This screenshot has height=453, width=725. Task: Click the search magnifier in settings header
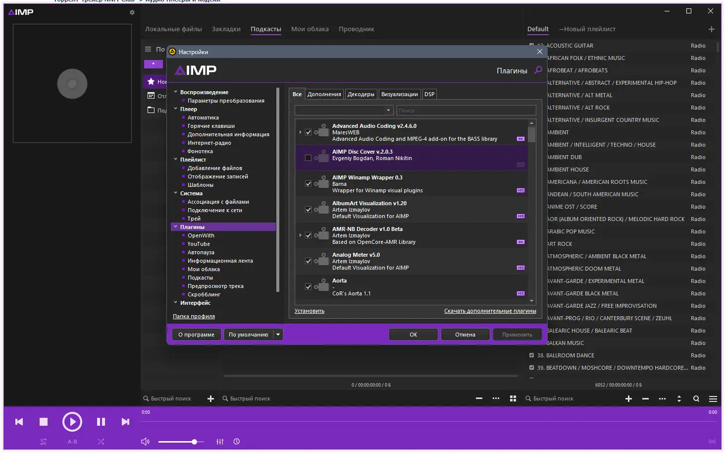click(x=538, y=70)
